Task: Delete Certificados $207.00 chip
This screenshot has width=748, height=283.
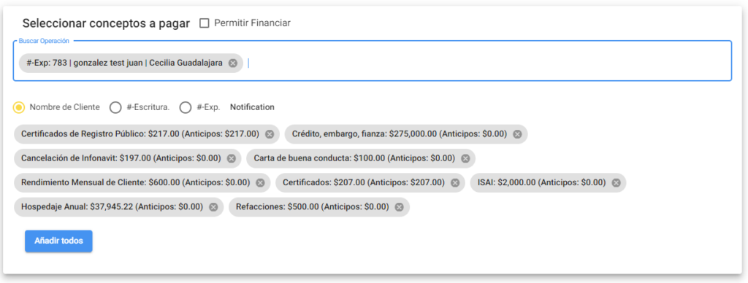Action: (x=455, y=182)
